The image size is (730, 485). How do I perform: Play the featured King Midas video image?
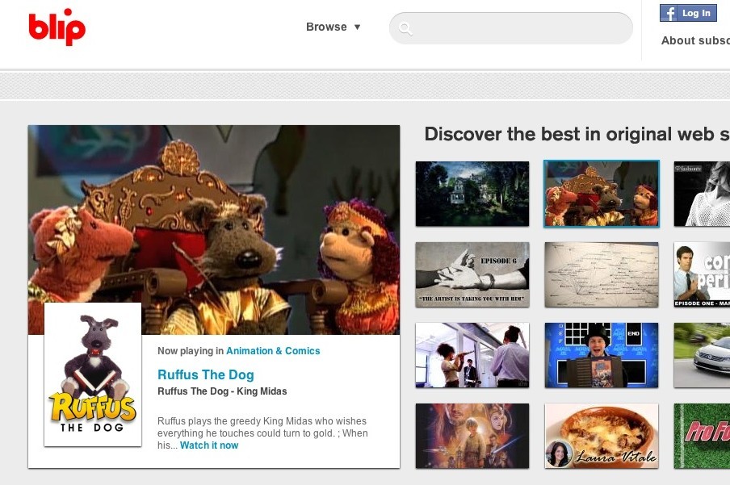pos(214,229)
